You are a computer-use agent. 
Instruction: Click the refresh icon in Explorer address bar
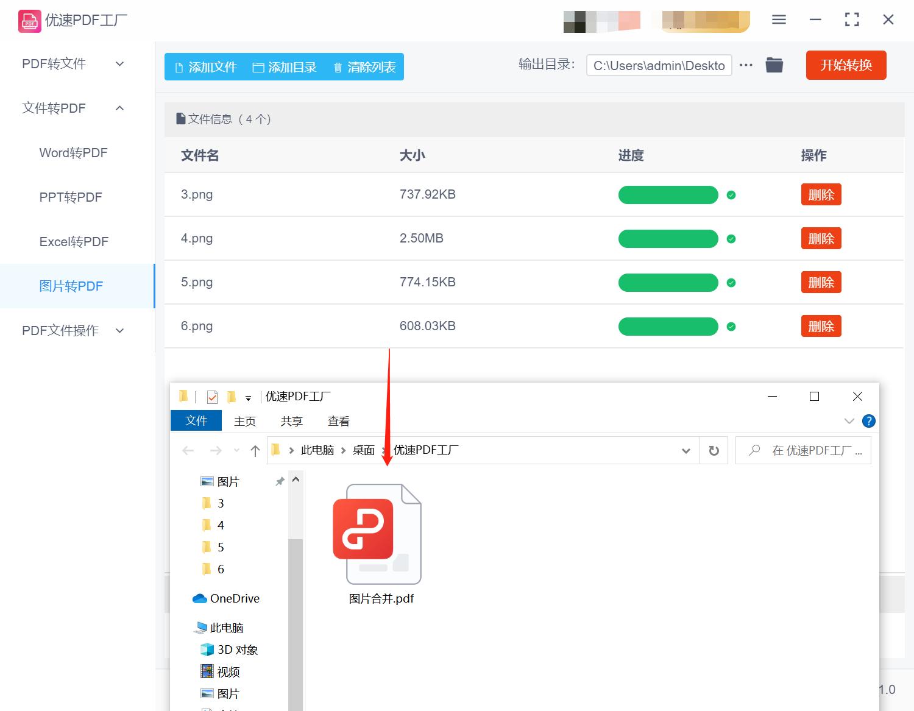click(x=713, y=450)
